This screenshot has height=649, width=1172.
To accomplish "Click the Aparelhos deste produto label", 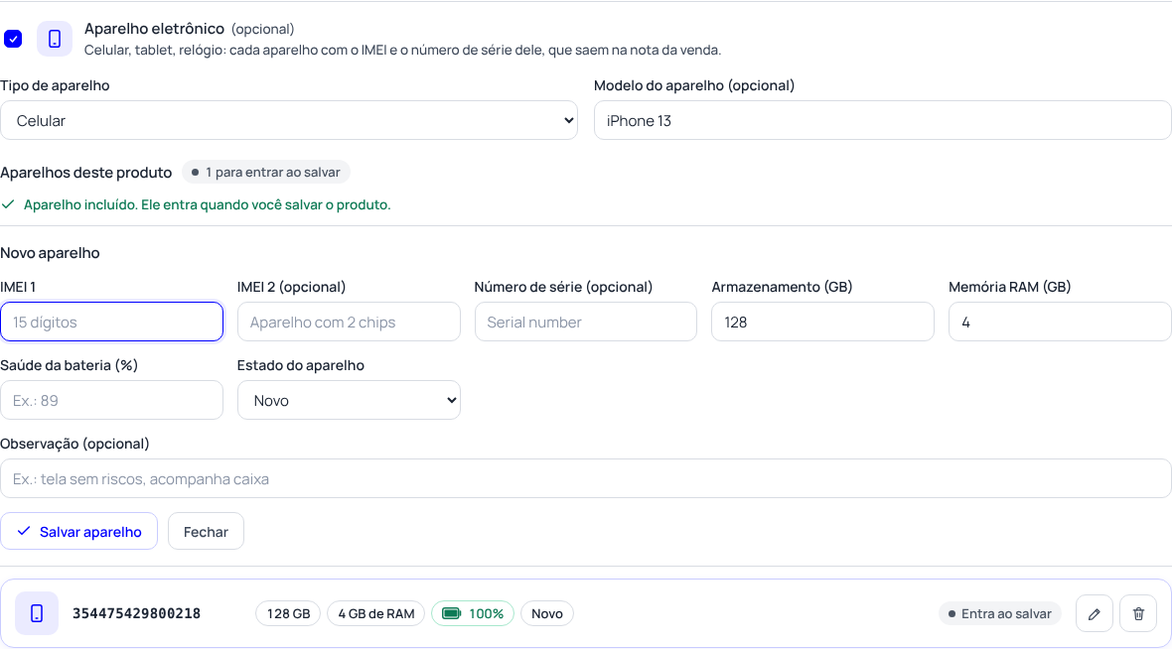I will [86, 173].
